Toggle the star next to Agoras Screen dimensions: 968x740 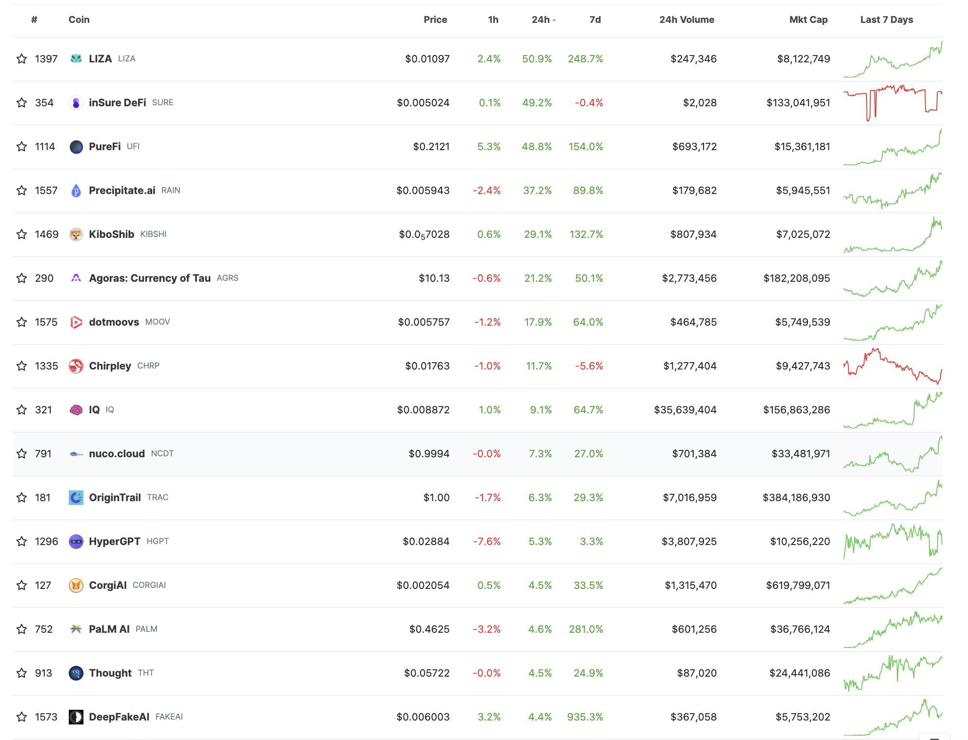pos(21,278)
